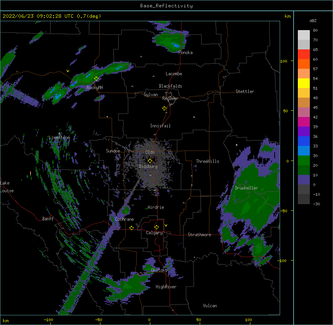Click the 2022/06/23 09:02:28 UTC timestamp
The width and height of the screenshot is (333, 325).
(x=38, y=16)
